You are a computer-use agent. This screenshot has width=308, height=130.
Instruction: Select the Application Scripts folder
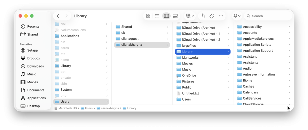tap(264, 44)
